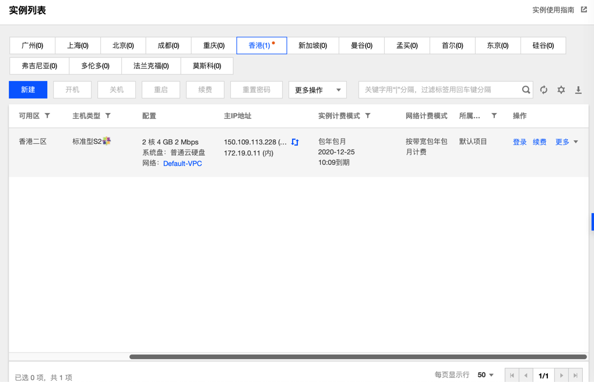
Task: Switch to 曼谷(0) region tab
Action: tap(362, 45)
